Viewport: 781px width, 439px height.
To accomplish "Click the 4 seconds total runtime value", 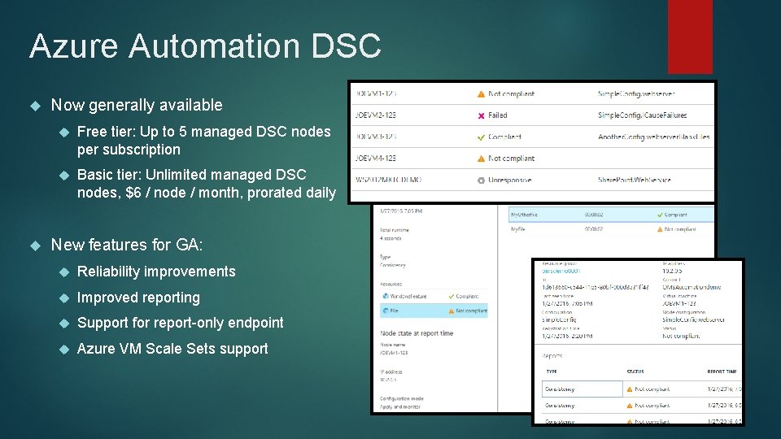I will tap(390, 238).
